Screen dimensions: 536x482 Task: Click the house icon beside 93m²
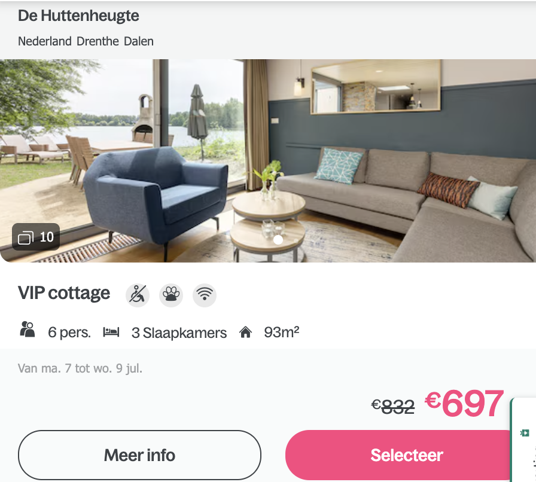click(x=245, y=332)
